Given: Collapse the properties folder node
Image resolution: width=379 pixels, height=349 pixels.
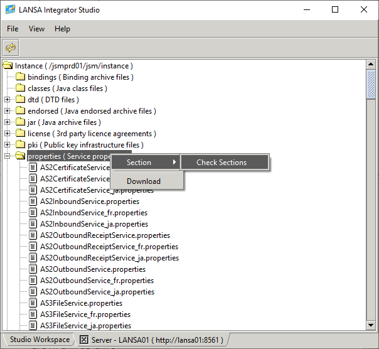Looking at the screenshot, I should (x=7, y=156).
